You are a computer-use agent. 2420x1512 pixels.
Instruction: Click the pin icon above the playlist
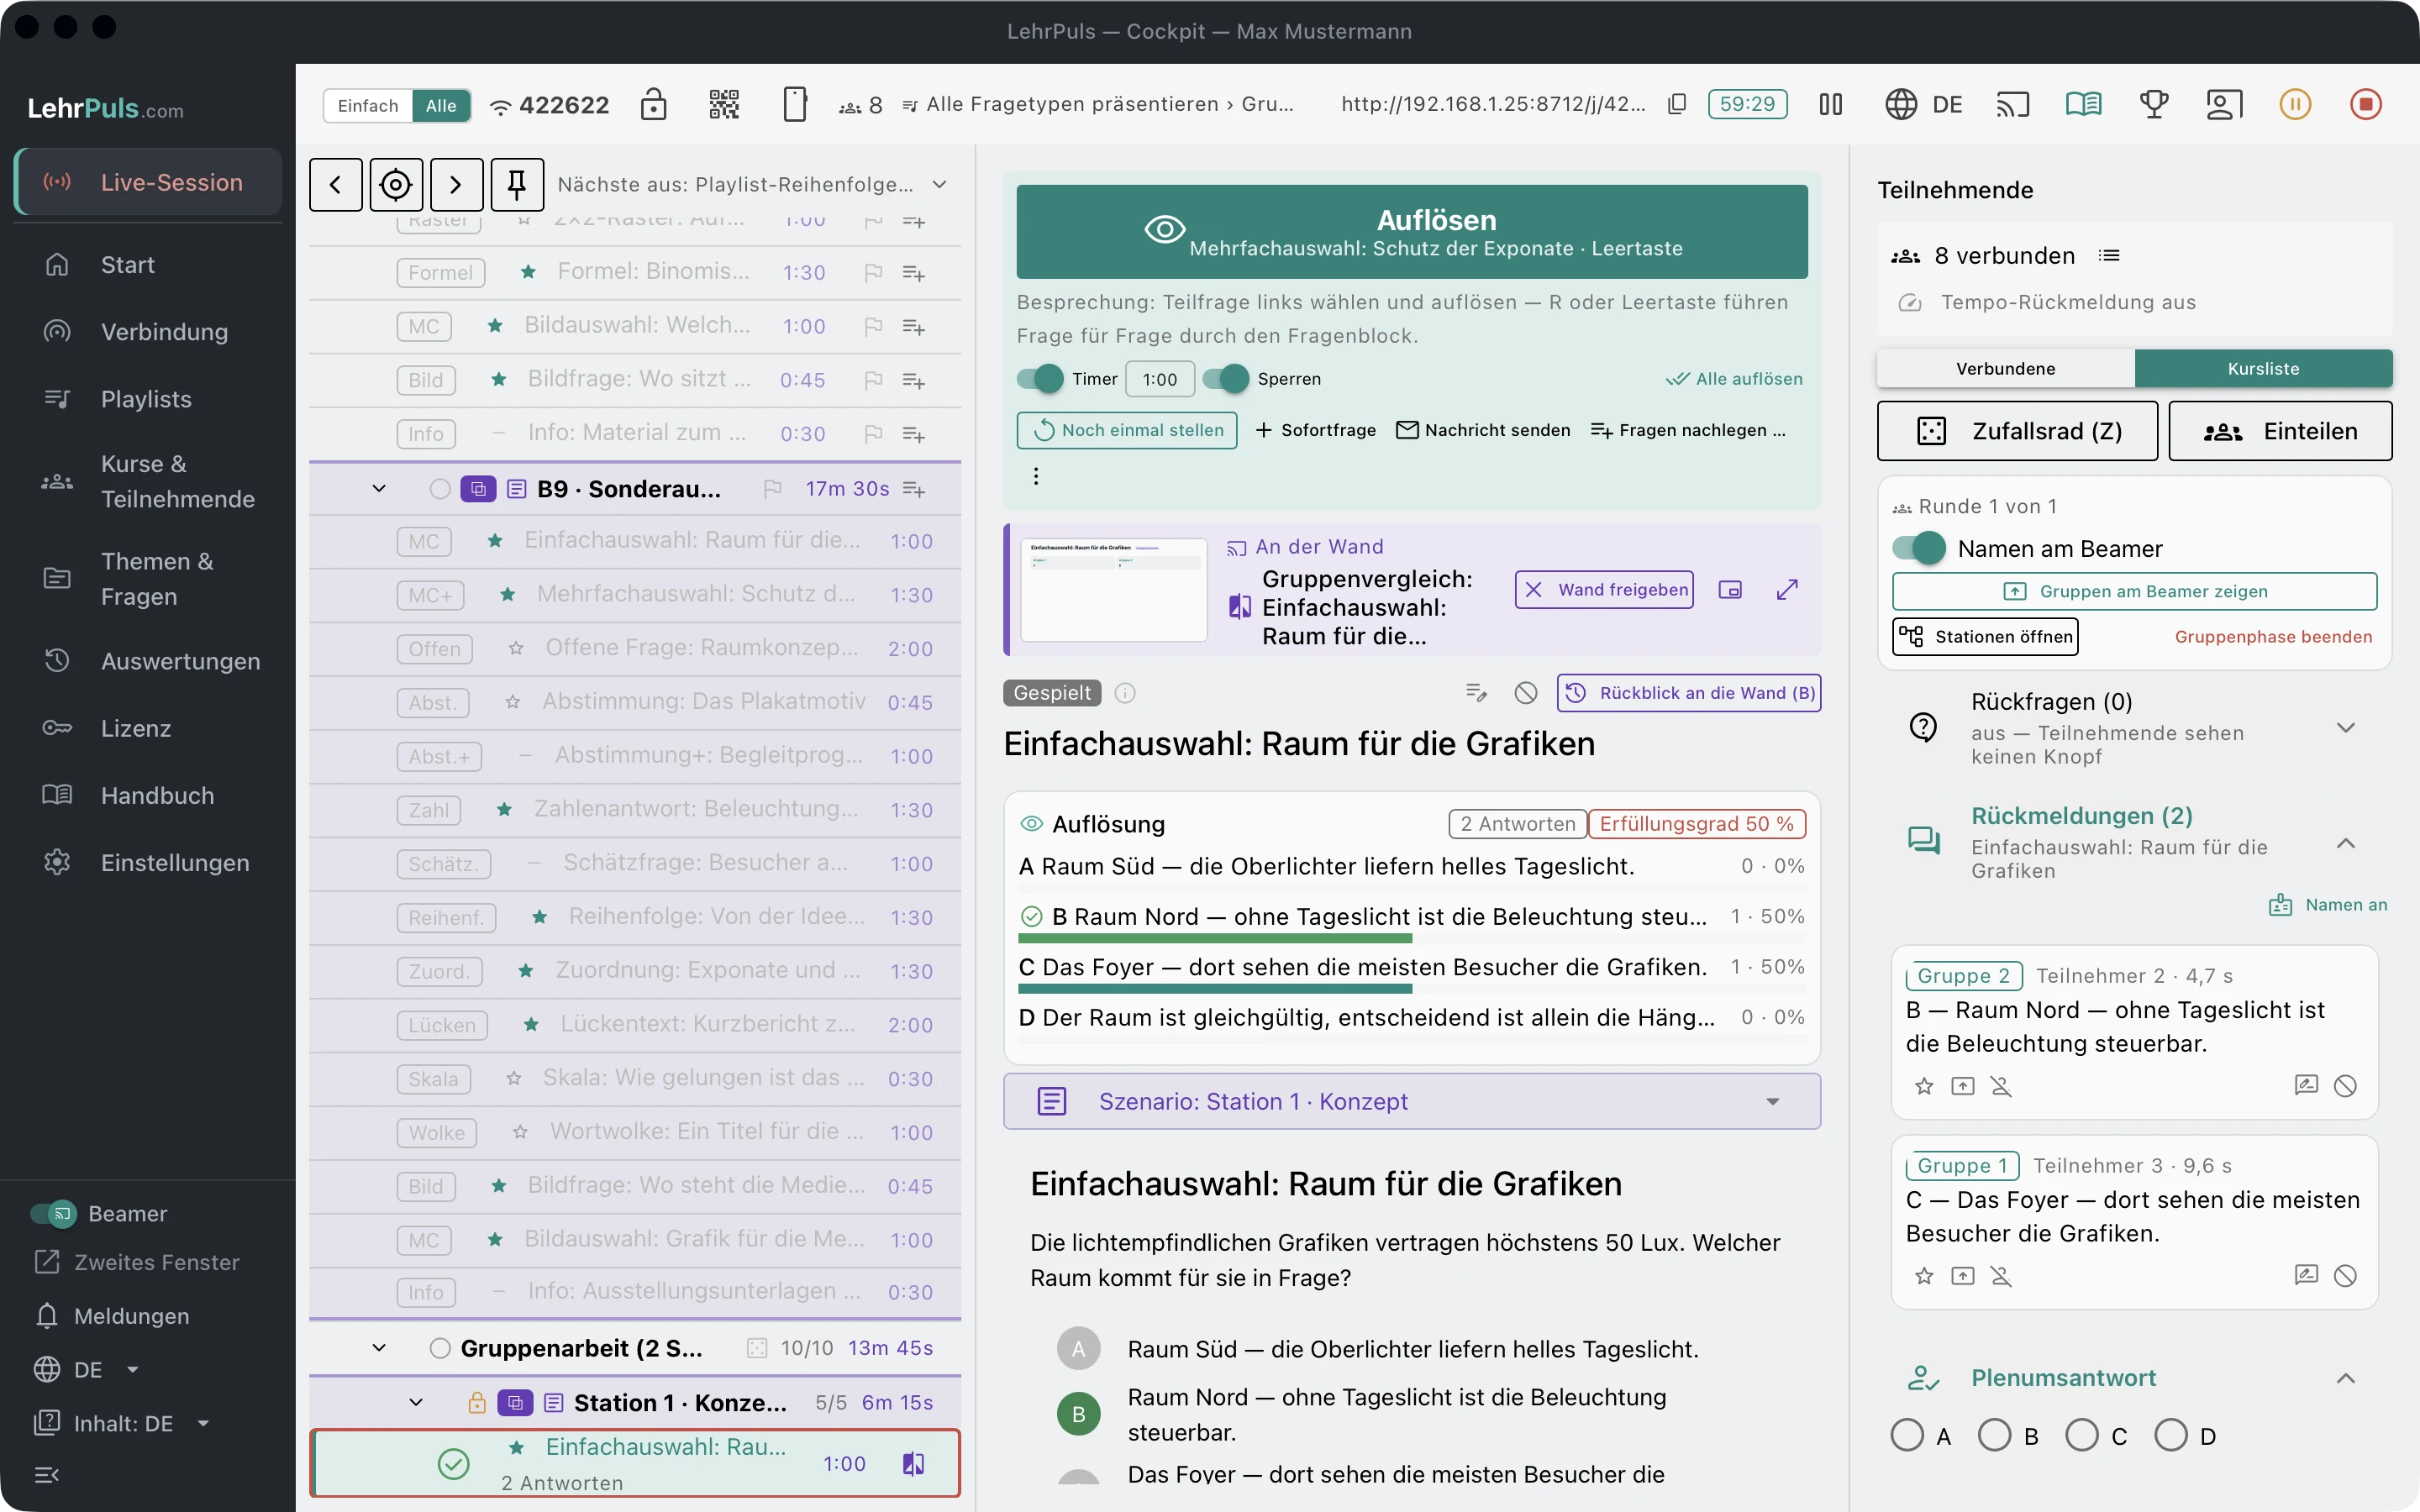pos(517,184)
